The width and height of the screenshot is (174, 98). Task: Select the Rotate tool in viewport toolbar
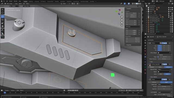pos(2,20)
